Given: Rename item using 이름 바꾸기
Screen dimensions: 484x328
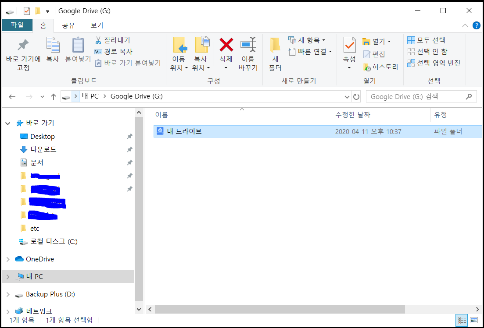Looking at the screenshot, I should coord(248,53).
